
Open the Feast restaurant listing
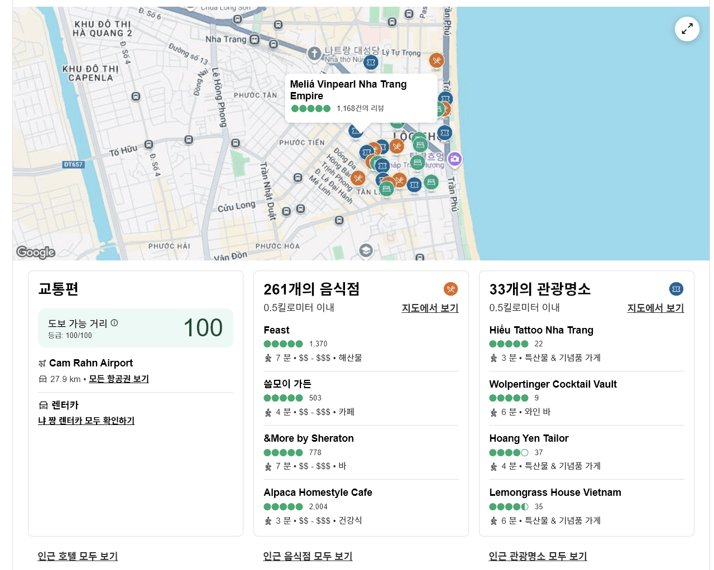tap(276, 330)
